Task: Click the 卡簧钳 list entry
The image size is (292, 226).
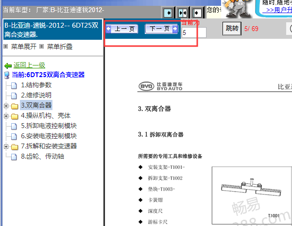Action: tap(155, 200)
